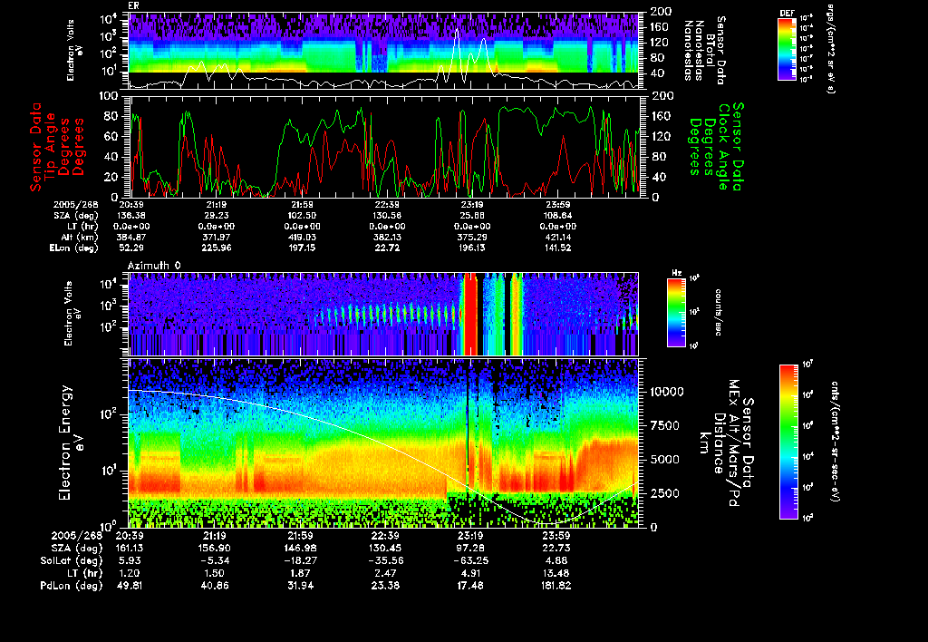
Task: Click lower SZA value "161.13"
Action: click(130, 549)
